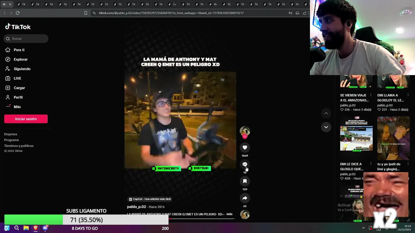Open 'tu y yo' couple video thumbnail
Screen dimensions: 415x233
click(x=394, y=138)
